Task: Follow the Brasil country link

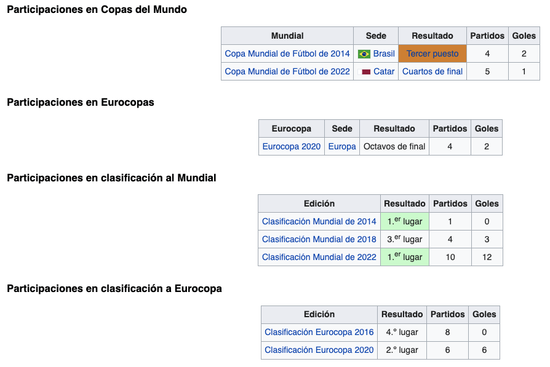Action: pyautogui.click(x=384, y=54)
